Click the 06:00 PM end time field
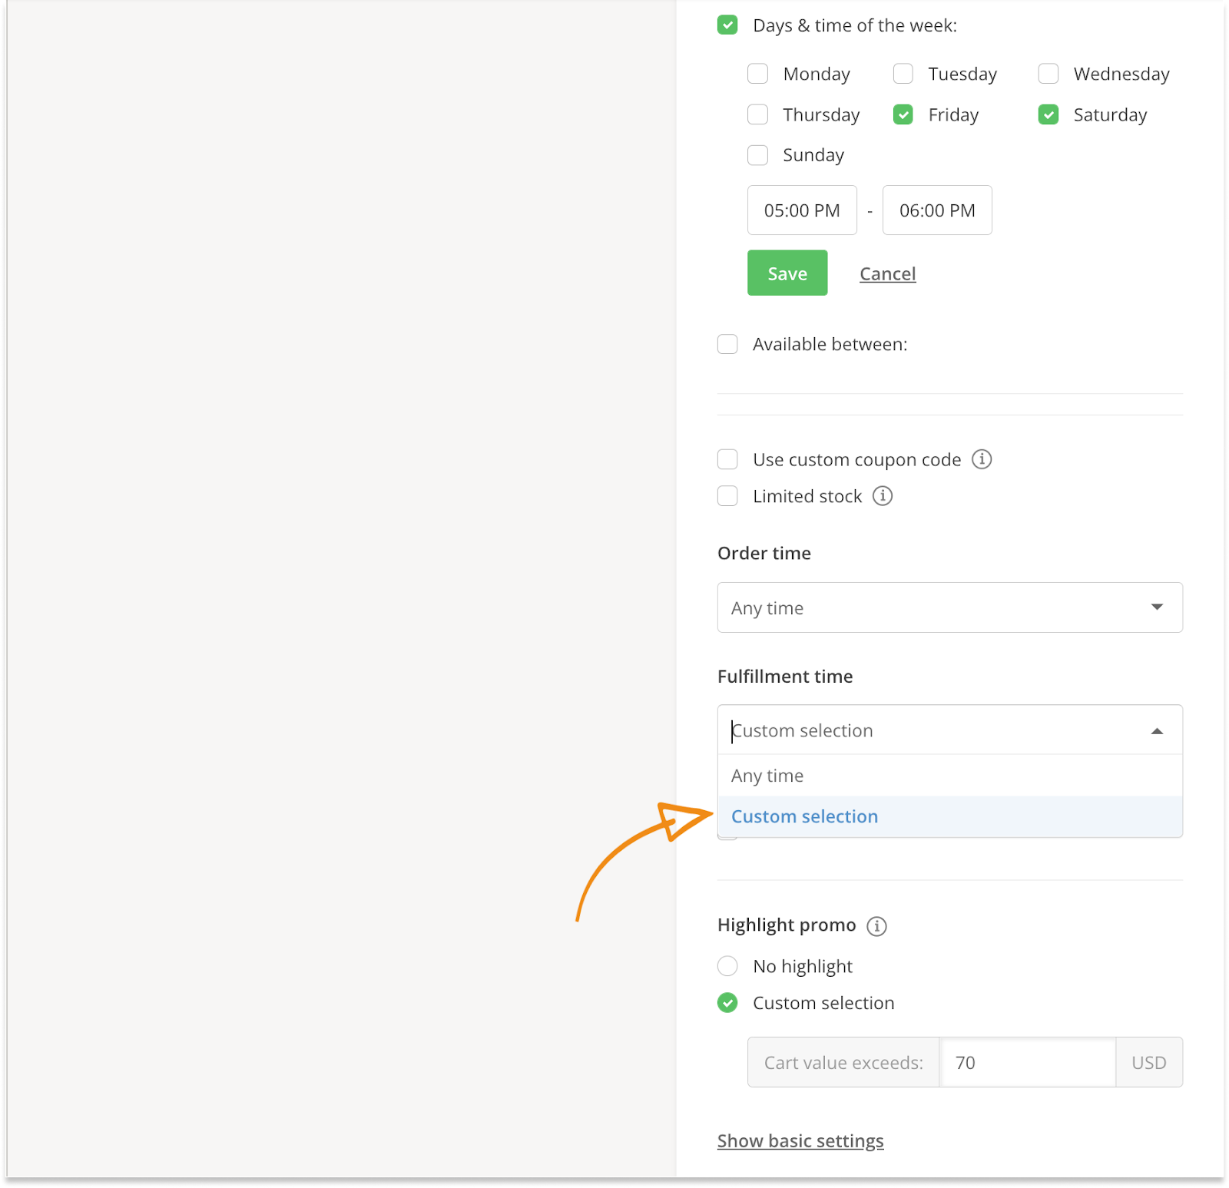This screenshot has height=1188, width=1229. (x=937, y=210)
